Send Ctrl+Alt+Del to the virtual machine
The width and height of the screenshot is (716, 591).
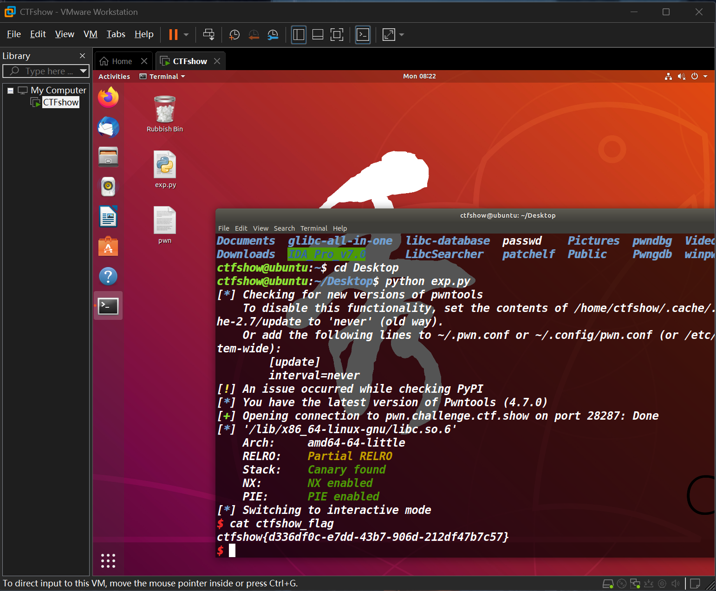pyautogui.click(x=209, y=35)
